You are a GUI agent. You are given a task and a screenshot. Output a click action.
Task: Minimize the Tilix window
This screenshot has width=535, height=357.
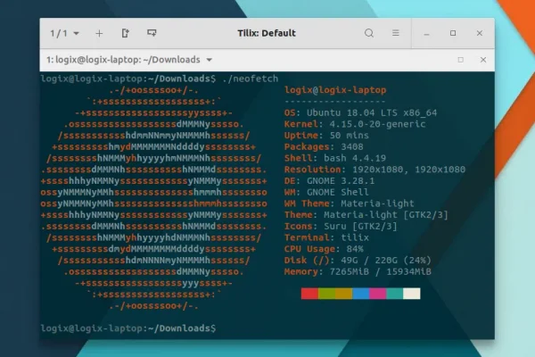[x=426, y=34]
